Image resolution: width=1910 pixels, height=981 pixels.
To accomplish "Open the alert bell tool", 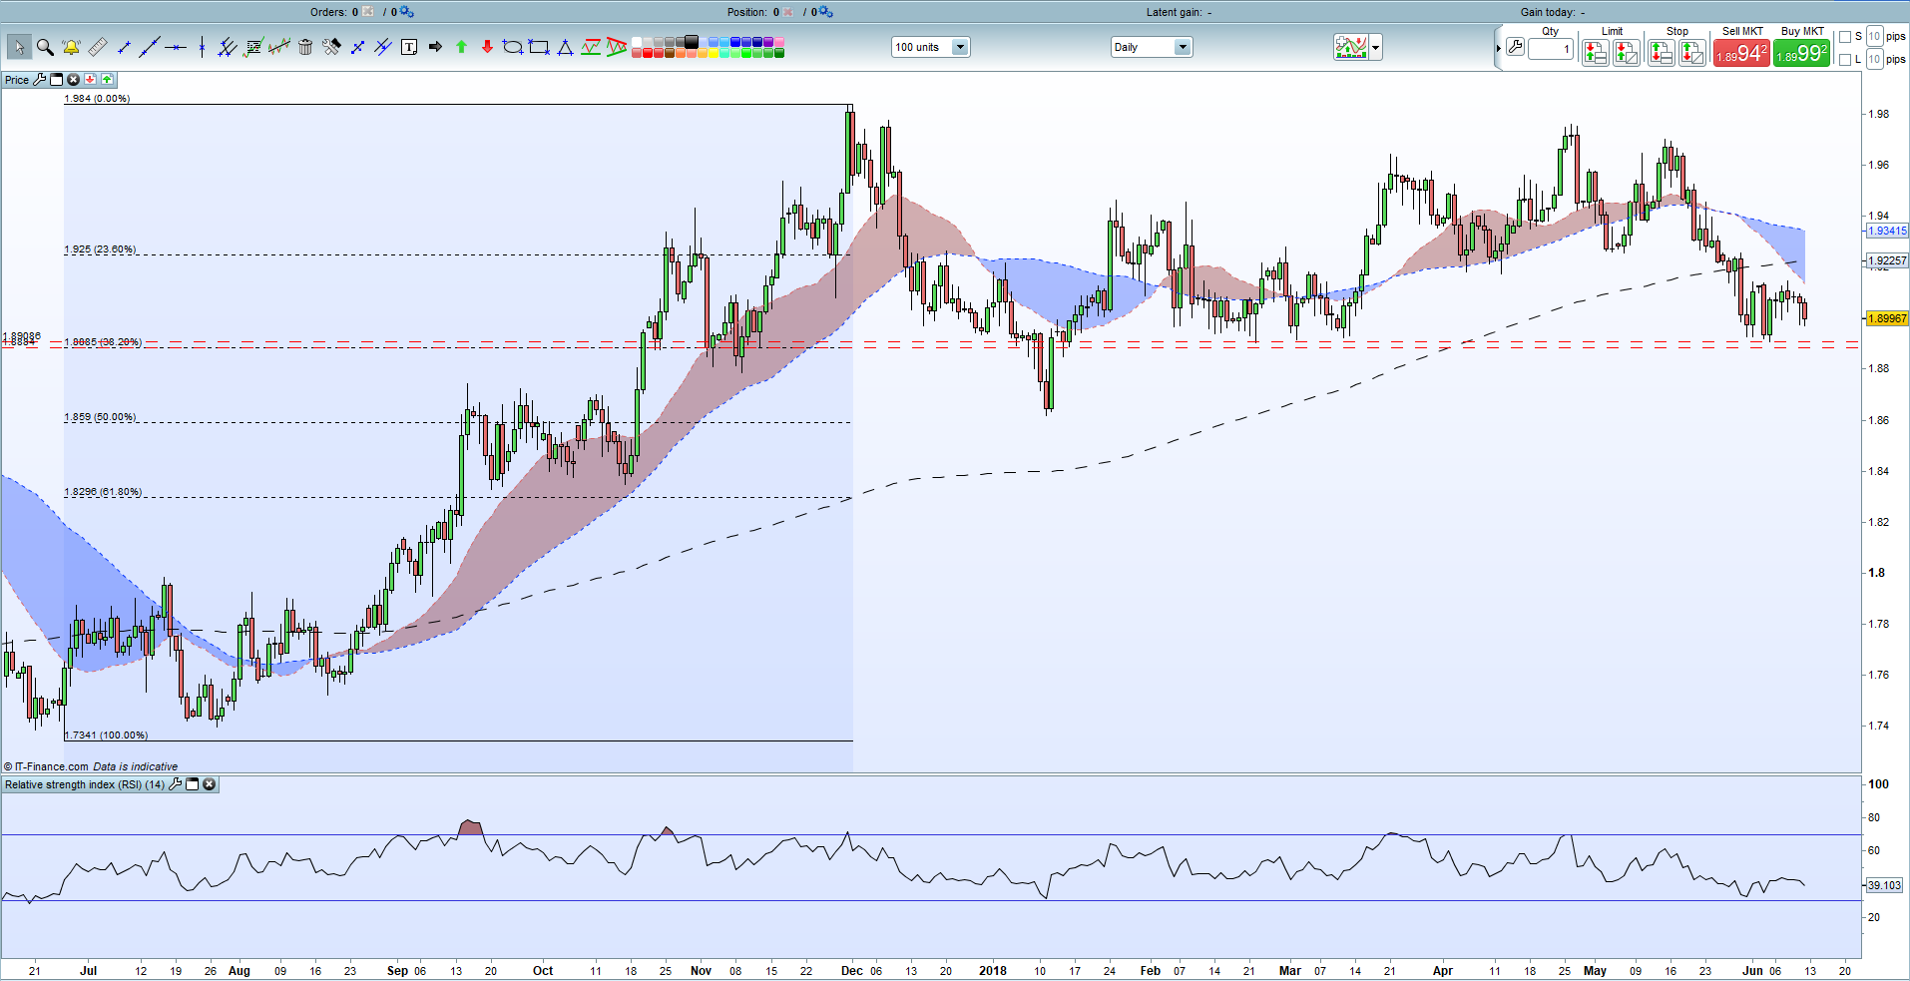I will click(x=71, y=47).
